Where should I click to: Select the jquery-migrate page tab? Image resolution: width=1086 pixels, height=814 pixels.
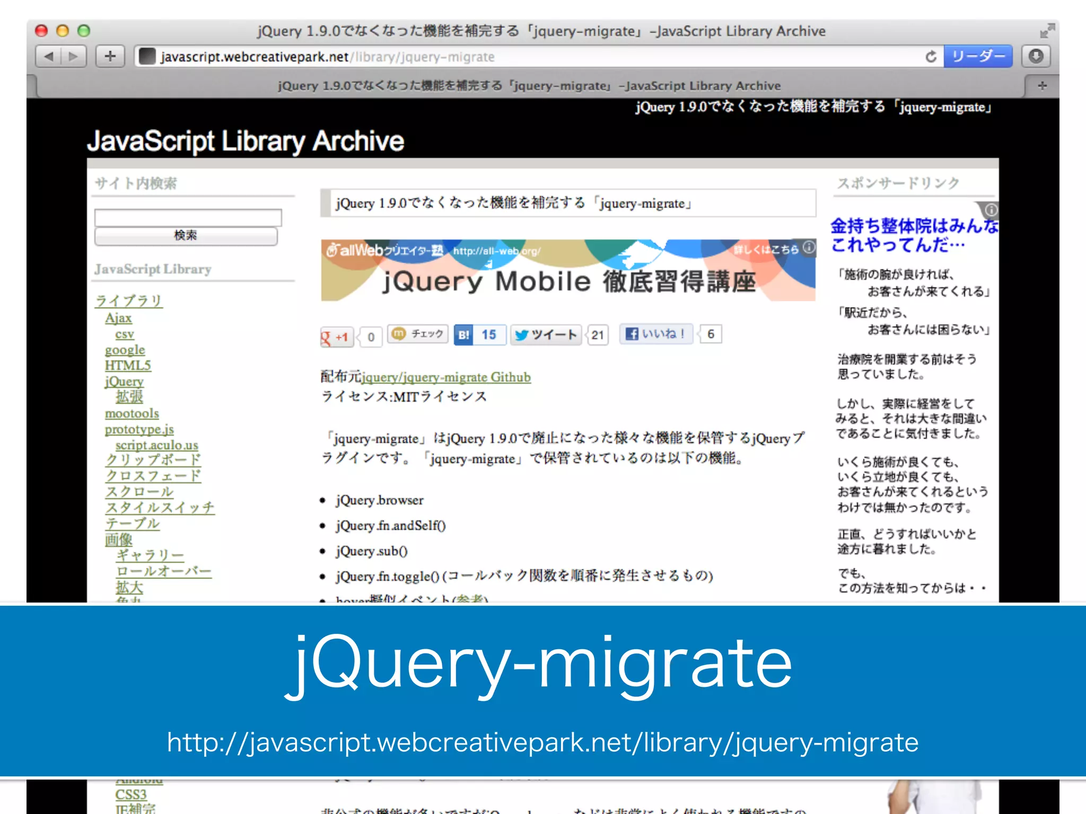(x=530, y=85)
